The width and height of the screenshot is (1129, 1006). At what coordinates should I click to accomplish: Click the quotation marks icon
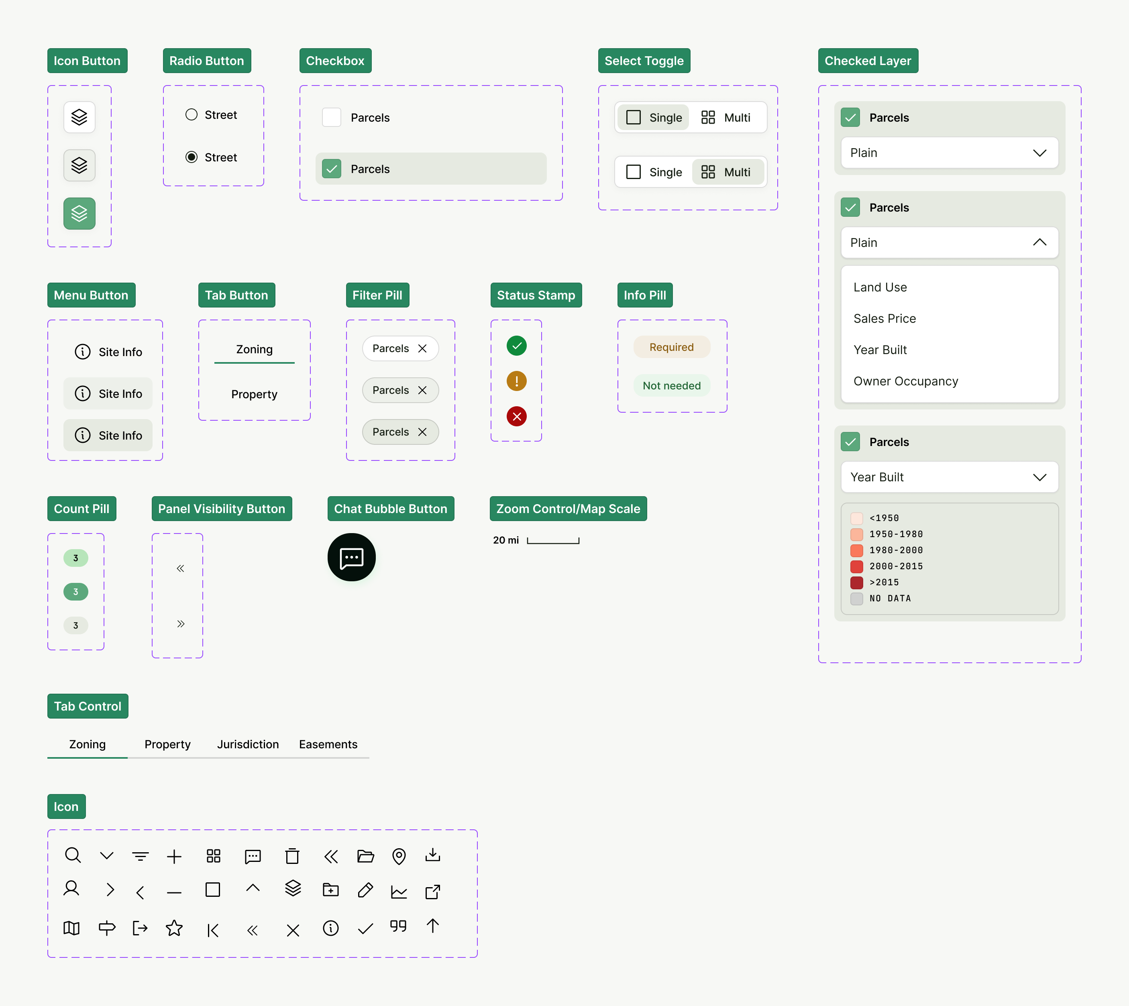pos(398,926)
